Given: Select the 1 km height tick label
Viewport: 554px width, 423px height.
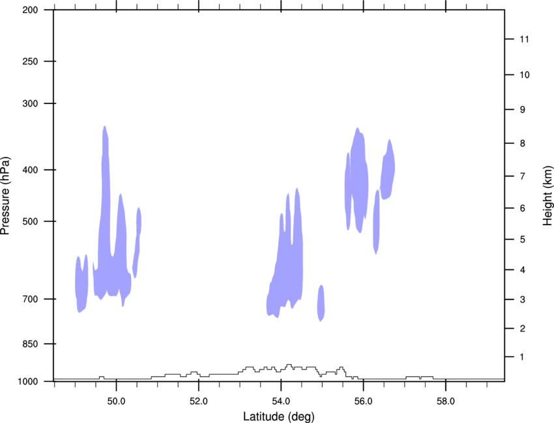Looking at the screenshot, I should point(523,357).
